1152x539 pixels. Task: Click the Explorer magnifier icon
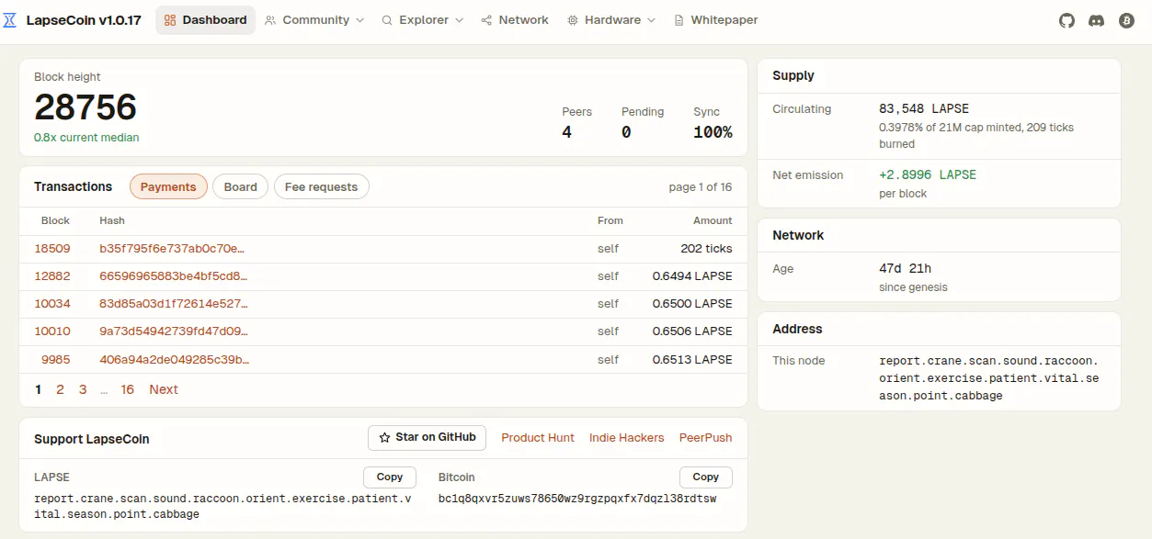[x=387, y=20]
